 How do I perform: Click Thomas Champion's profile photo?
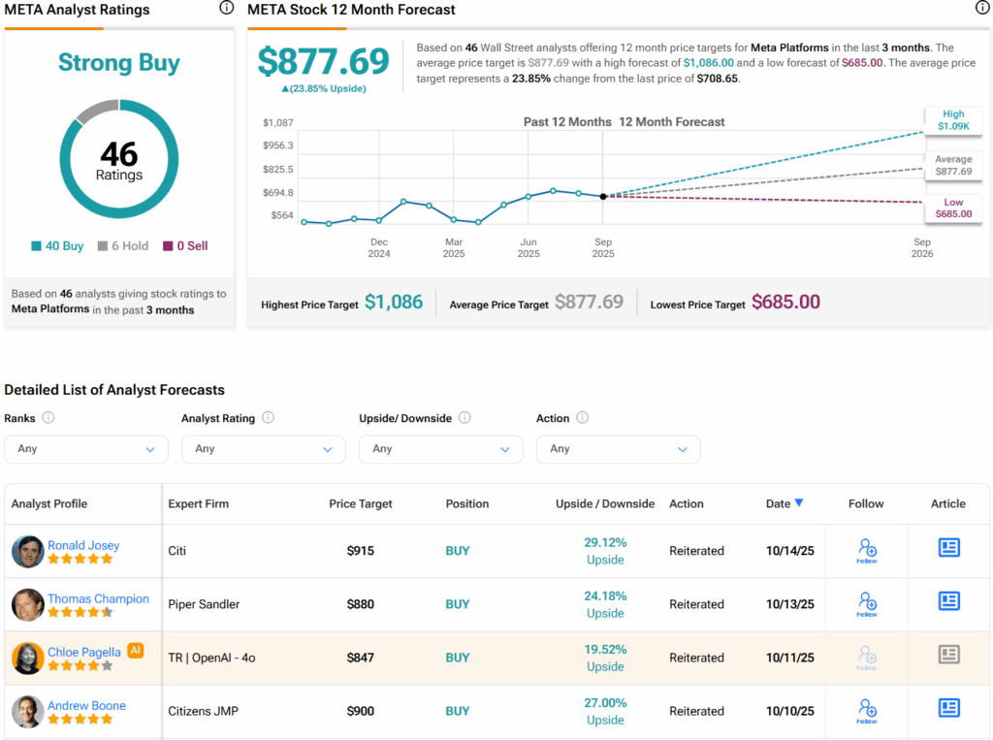tap(27, 605)
